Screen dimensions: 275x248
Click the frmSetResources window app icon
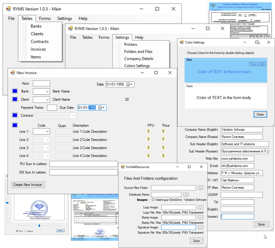pos(123,167)
